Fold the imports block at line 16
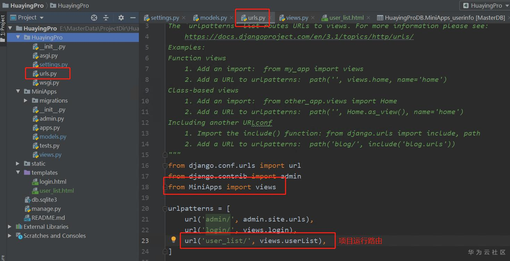The width and height of the screenshot is (510, 261). (x=165, y=165)
